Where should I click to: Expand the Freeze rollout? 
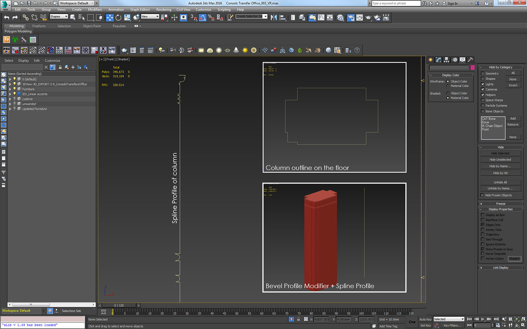point(501,204)
